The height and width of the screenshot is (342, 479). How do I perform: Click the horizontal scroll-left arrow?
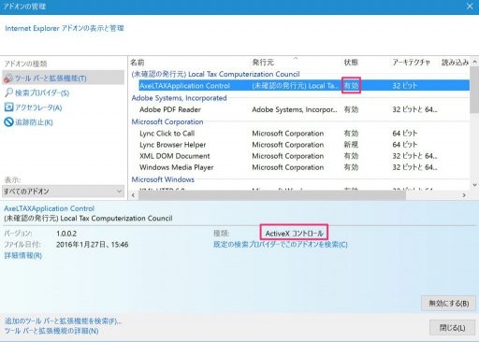(x=133, y=195)
